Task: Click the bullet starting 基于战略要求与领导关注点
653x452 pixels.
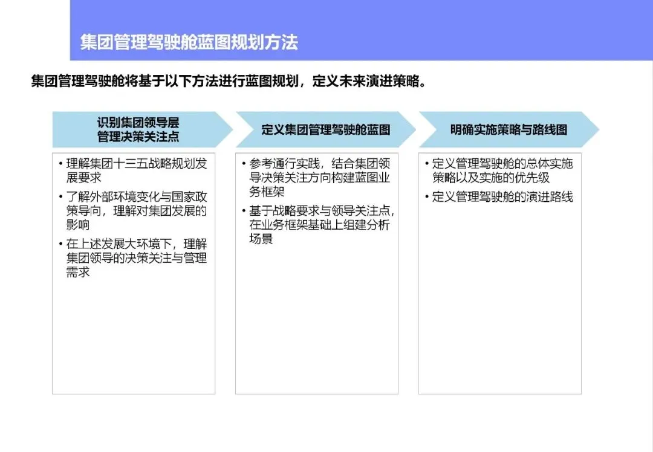Action: pyautogui.click(x=318, y=225)
